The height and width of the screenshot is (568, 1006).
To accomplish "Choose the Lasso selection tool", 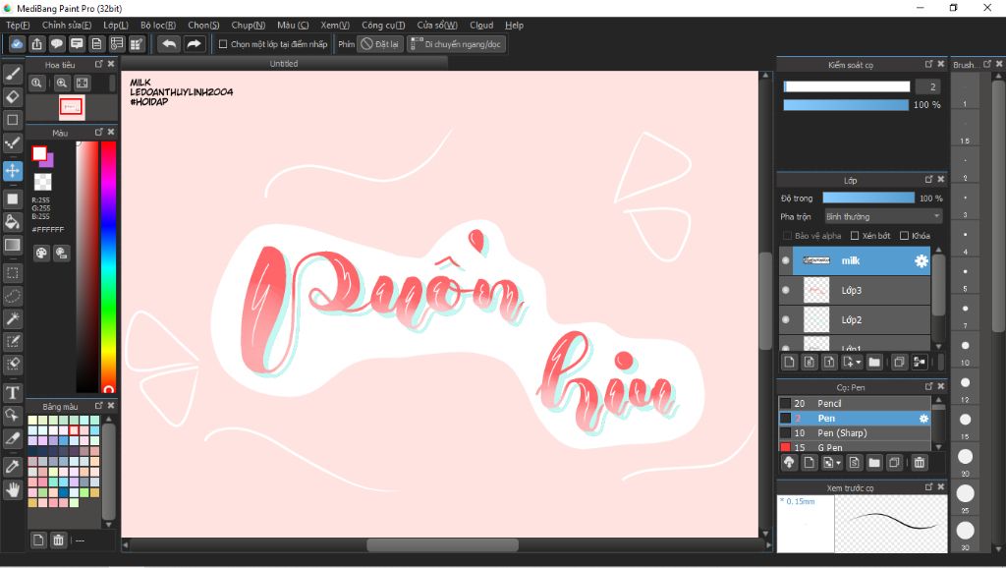I will (x=12, y=296).
